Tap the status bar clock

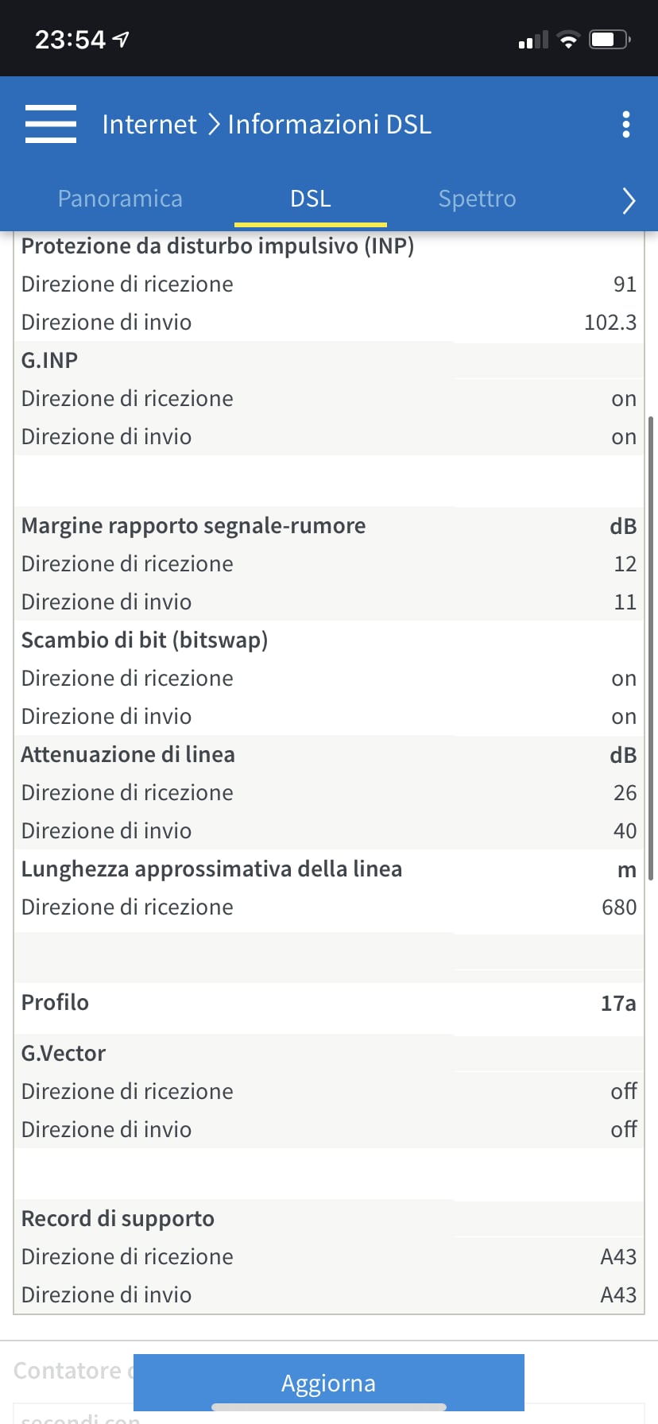70,40
